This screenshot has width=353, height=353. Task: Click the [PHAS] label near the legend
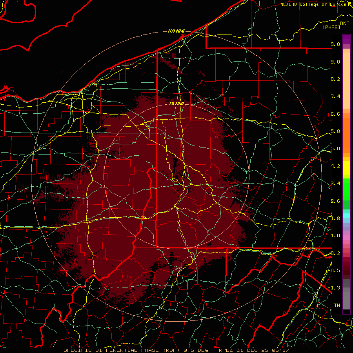pos(331,27)
